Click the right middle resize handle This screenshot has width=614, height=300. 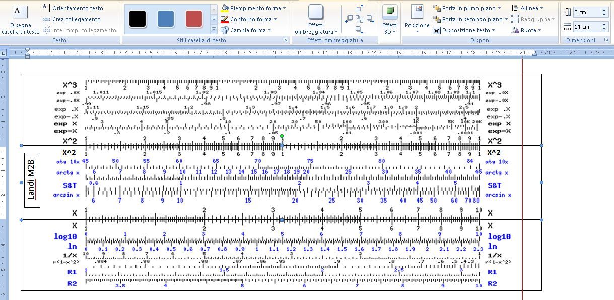(x=541, y=182)
